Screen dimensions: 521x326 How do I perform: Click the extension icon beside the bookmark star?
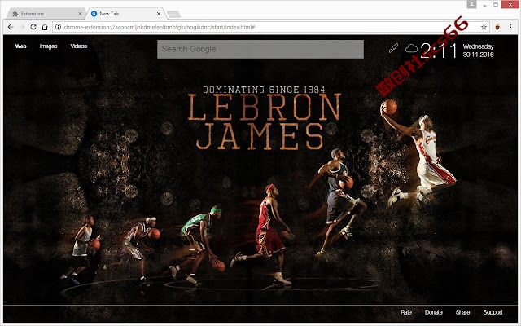497,27
